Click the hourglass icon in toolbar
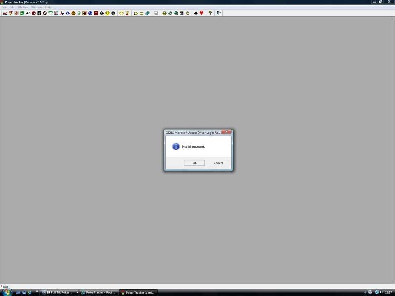Image resolution: width=395 pixels, height=296 pixels. pos(127,13)
